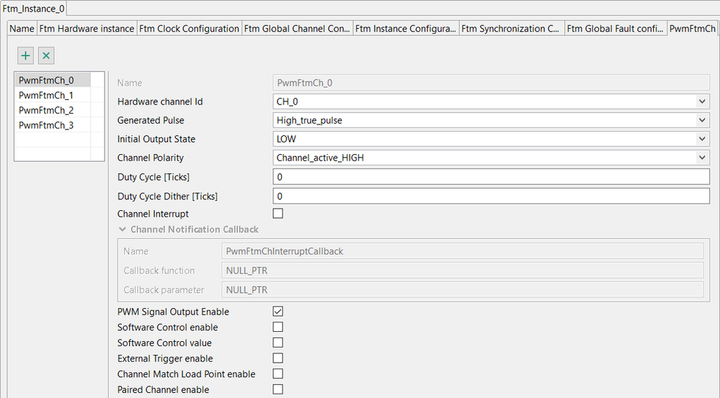Screen dimensions: 720x398
Task: Tick the External Trigger enable checkbox
Action: 278,358
